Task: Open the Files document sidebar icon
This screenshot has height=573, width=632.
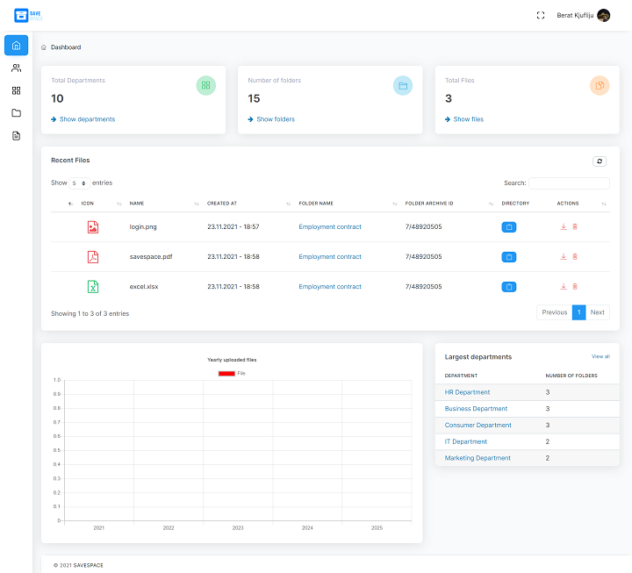Action: coord(16,136)
